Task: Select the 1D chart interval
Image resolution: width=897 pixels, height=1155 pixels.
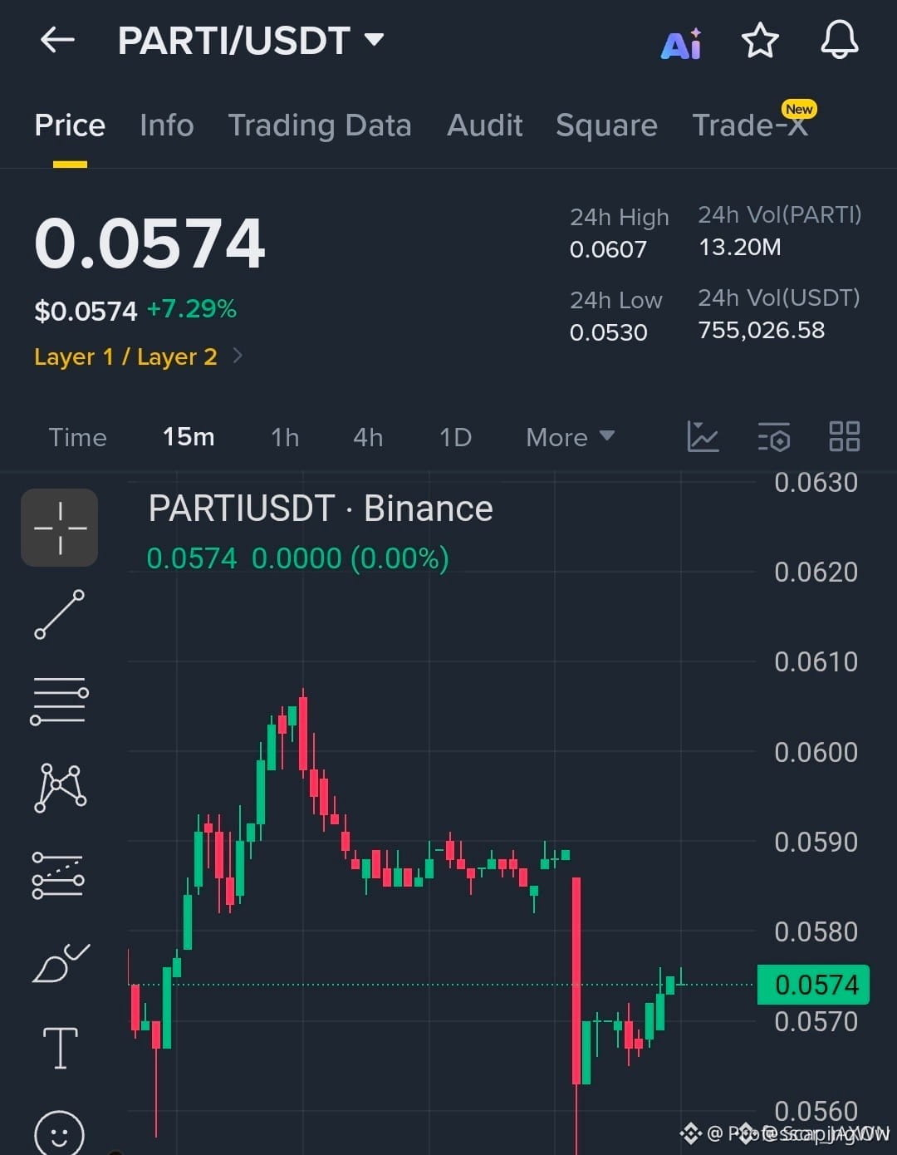Action: click(x=455, y=437)
